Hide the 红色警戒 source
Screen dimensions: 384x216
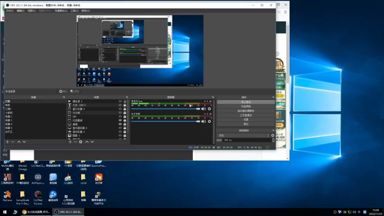[120, 120]
